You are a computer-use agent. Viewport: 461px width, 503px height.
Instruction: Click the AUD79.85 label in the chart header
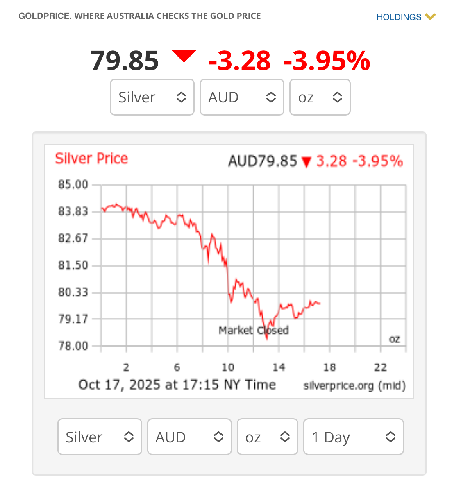tap(263, 161)
